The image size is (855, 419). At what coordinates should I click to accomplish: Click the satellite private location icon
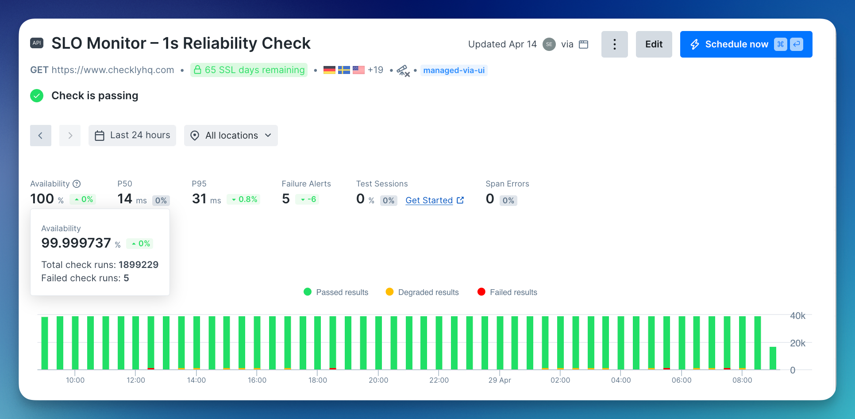[x=403, y=70]
